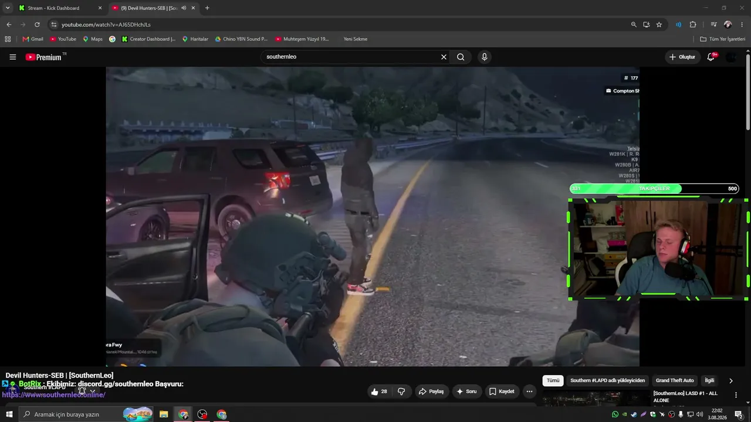Screen dimensions: 751x422
Task: Open a new browser tab
Action: click(x=207, y=8)
